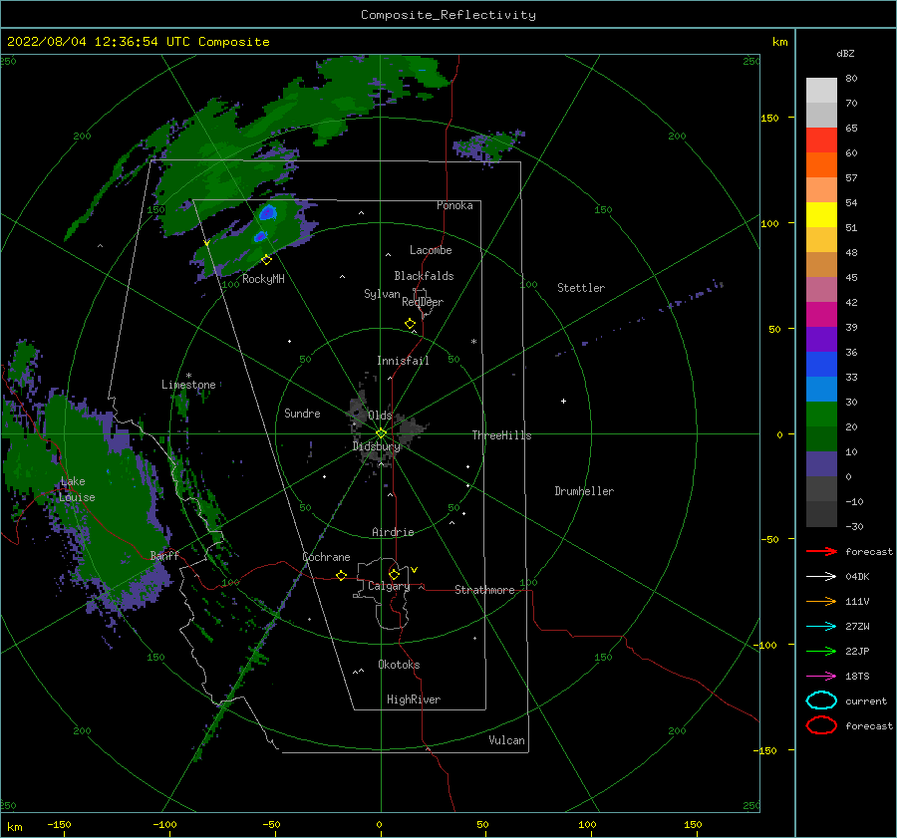Click the RedDeer city label
This screenshot has width=897, height=838.
coord(423,302)
